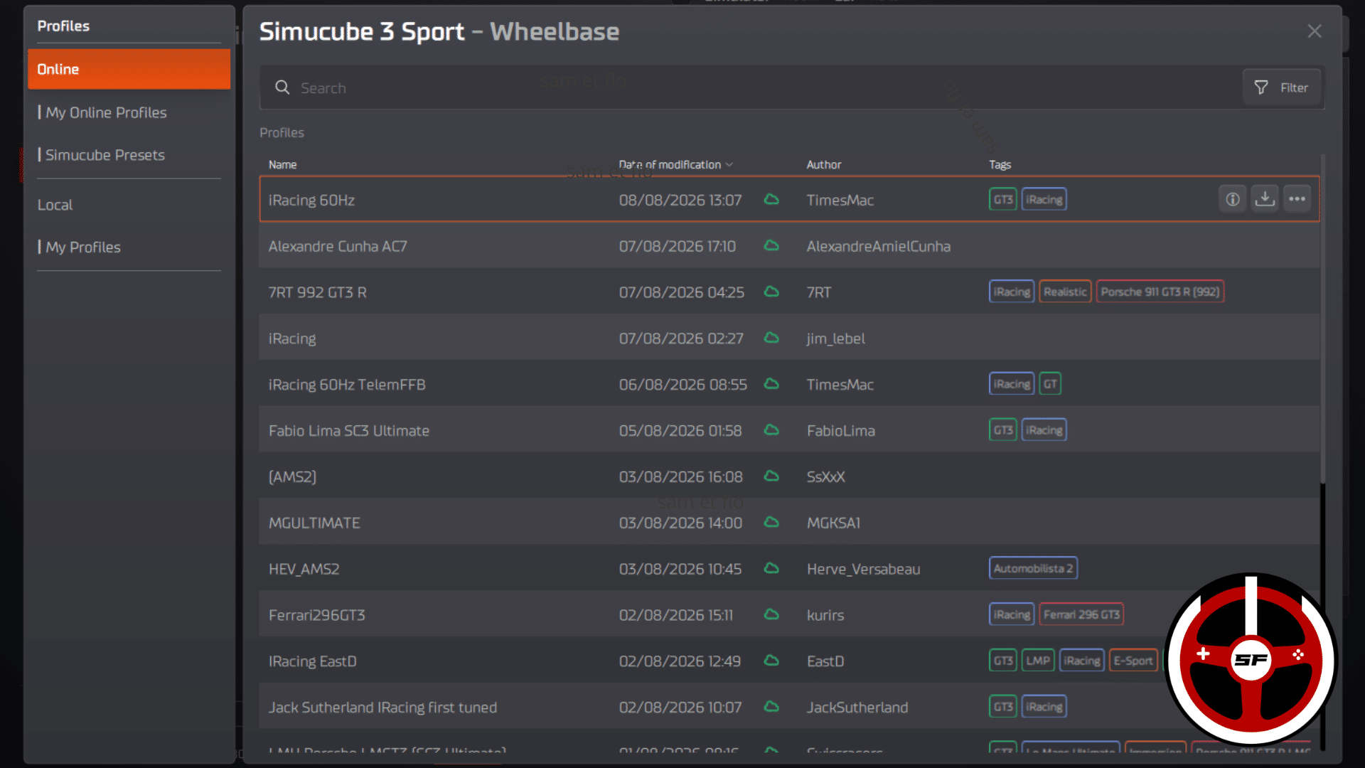Screen dimensions: 1365x768
Task: Click cloud icon on Alexandre Cunha AC7 row
Action: tap(771, 245)
